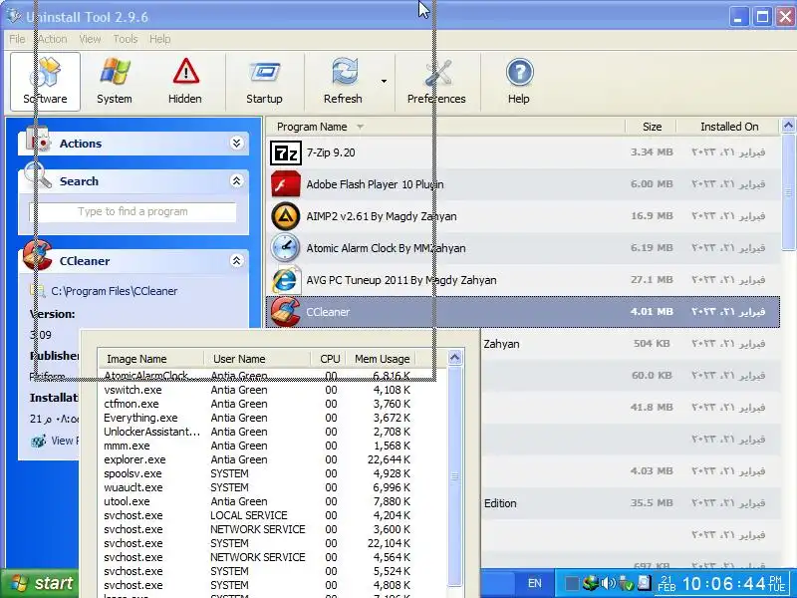Select AIMP2 v2.61 By Magdy Zahyan
The height and width of the screenshot is (598, 797).
[522, 216]
